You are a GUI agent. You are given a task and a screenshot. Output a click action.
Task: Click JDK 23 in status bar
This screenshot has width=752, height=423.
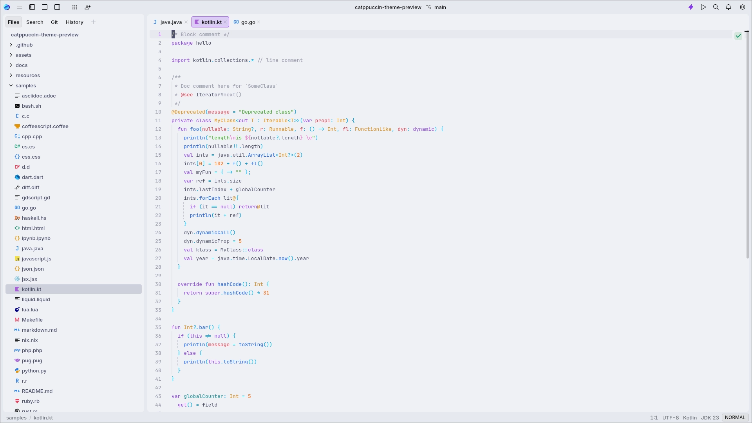710,418
